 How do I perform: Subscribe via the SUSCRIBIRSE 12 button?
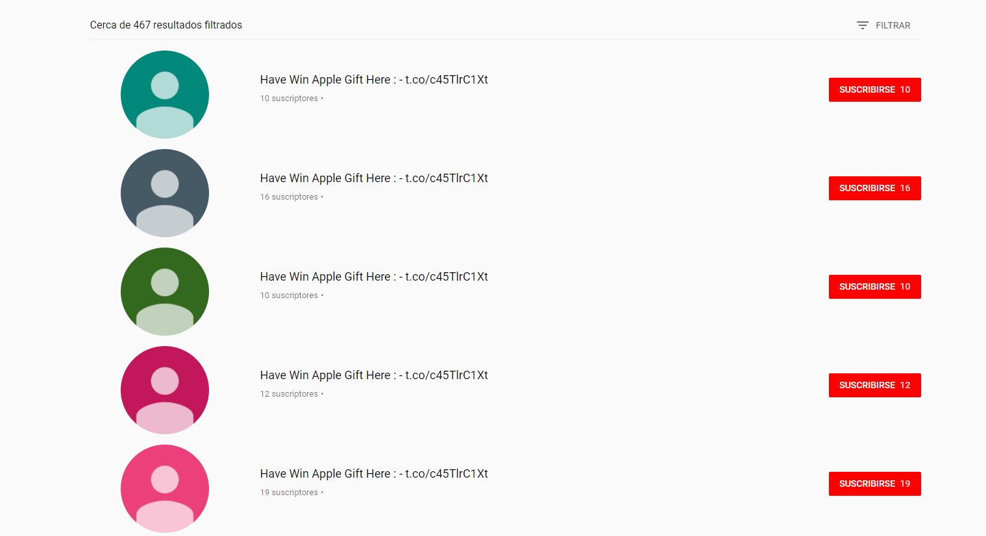click(x=874, y=385)
